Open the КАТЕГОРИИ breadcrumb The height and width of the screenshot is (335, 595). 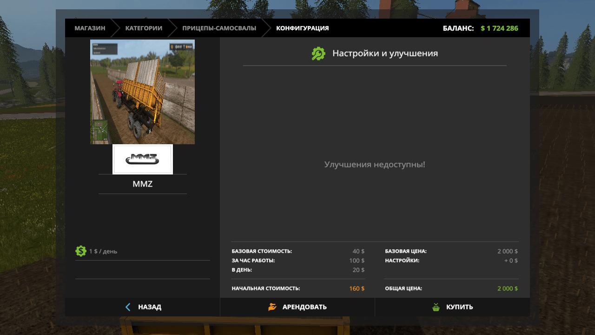(144, 28)
